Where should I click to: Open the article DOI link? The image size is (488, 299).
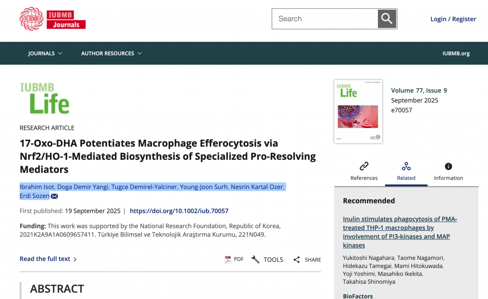click(179, 211)
